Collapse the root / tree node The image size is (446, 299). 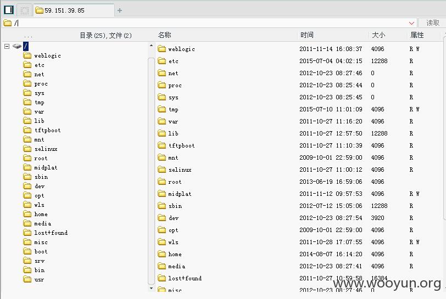(x=7, y=46)
